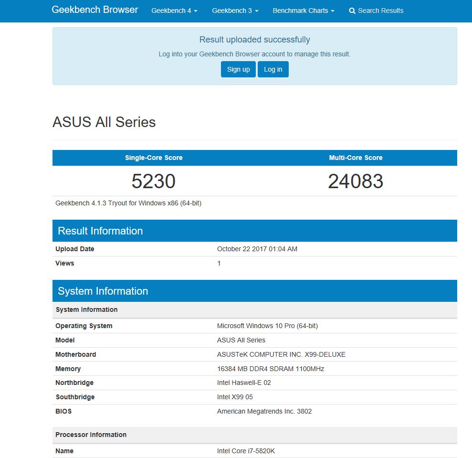Click the Operating System label
The width and height of the screenshot is (472, 458).
tap(84, 326)
